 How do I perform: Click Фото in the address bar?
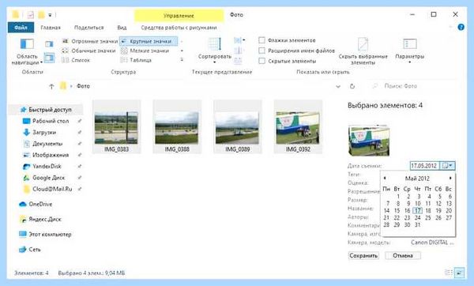point(83,86)
